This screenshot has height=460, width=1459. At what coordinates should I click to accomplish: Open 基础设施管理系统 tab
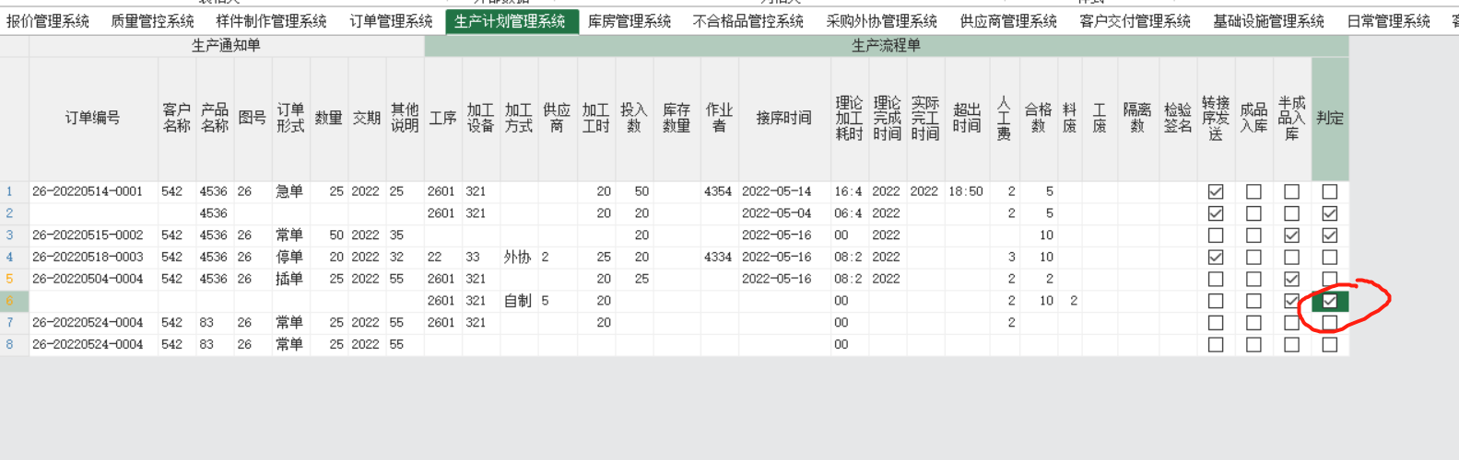tap(1268, 21)
